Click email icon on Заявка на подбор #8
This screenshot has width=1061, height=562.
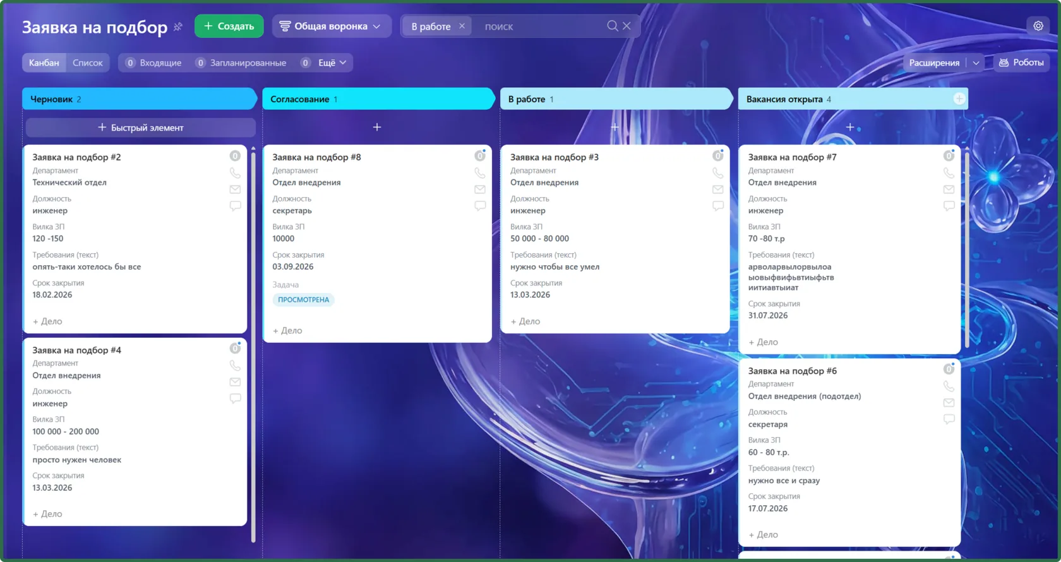coord(480,189)
